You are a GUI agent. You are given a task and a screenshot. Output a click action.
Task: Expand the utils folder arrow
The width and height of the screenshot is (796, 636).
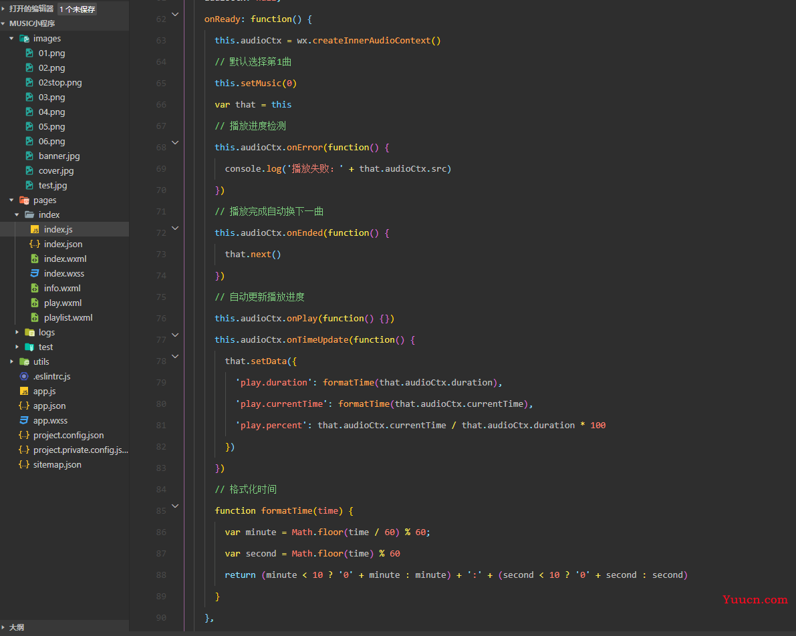pos(11,361)
